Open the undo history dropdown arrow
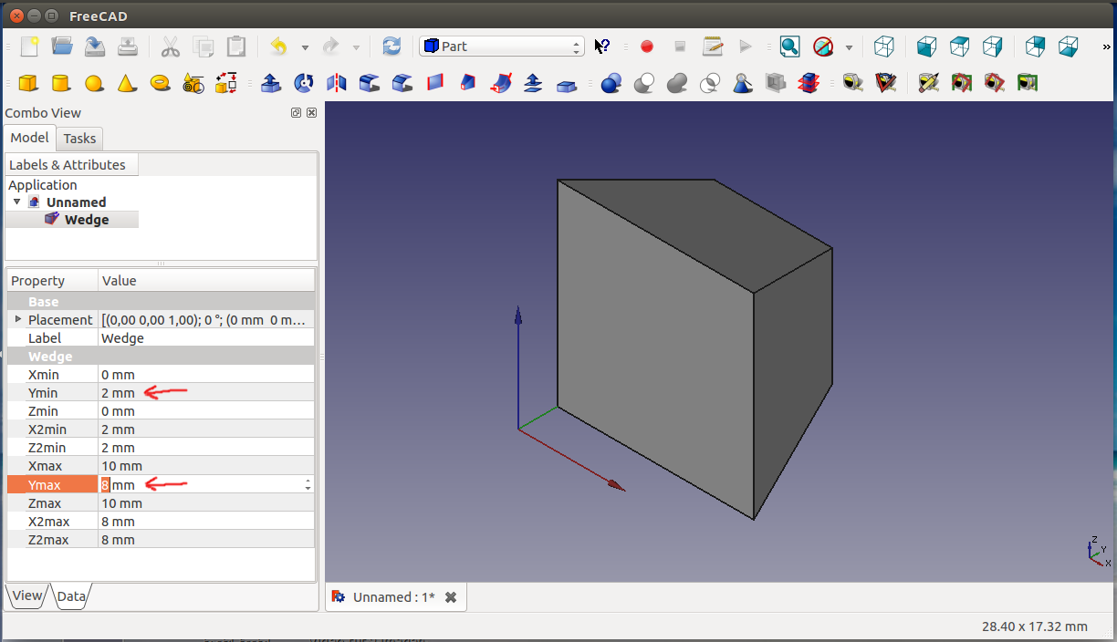The width and height of the screenshot is (1117, 642). (x=305, y=47)
